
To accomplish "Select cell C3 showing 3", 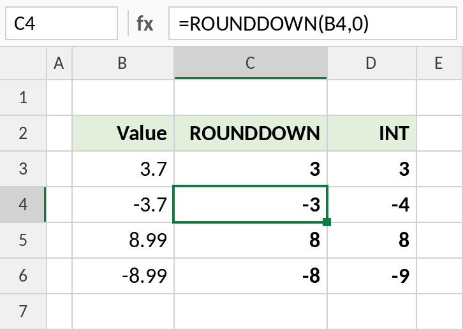I will point(251,169).
